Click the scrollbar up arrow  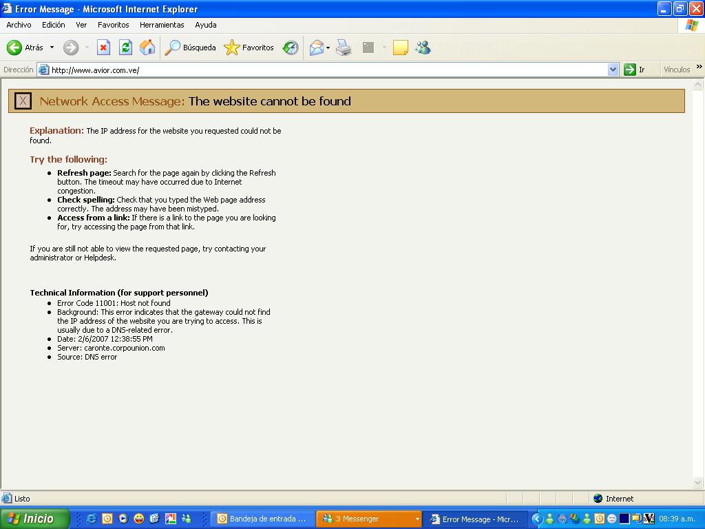(698, 84)
